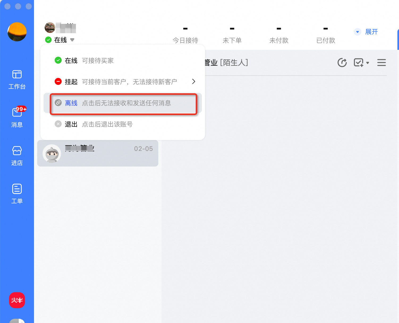Click the 今日接待 statistic
Viewport: 399px width, 323px height.
click(x=185, y=35)
